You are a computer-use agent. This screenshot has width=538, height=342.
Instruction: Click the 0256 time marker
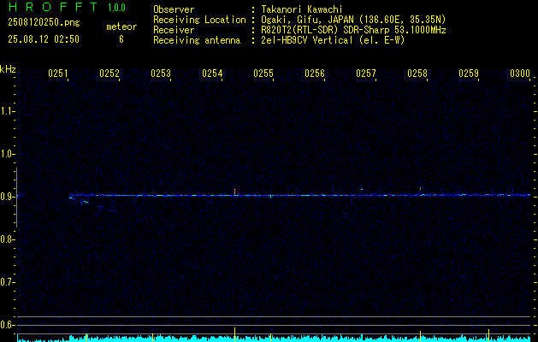315,74
